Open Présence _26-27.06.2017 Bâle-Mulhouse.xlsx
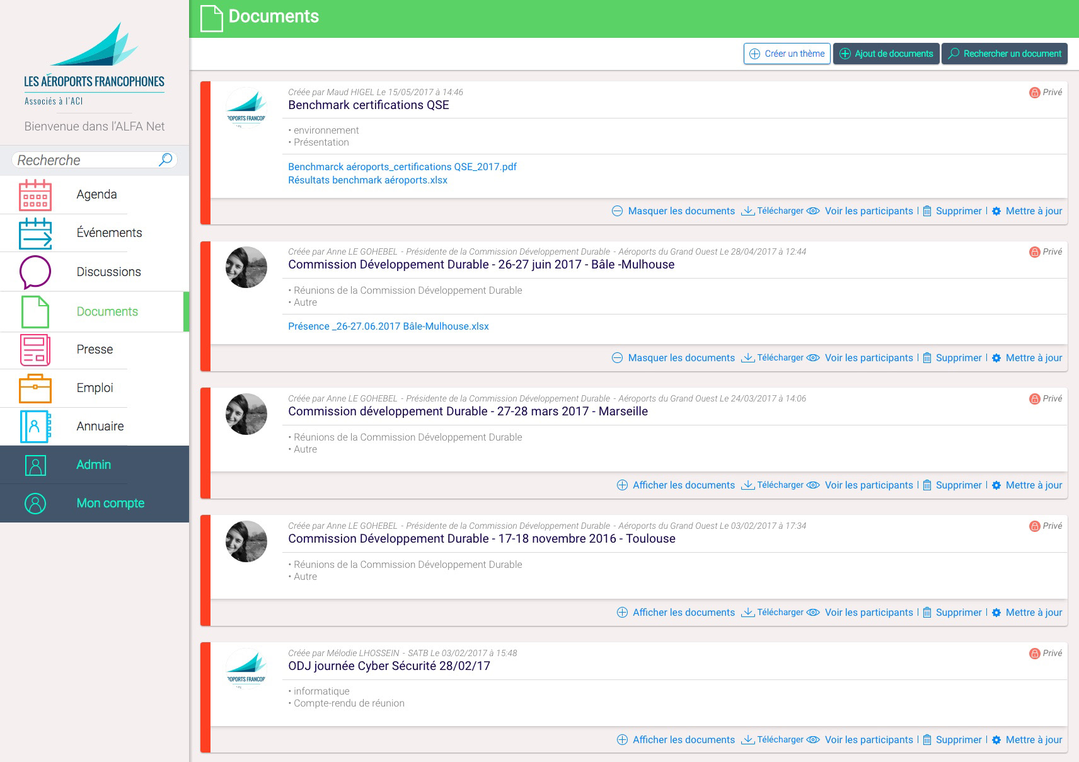This screenshot has width=1079, height=762. pos(388,326)
